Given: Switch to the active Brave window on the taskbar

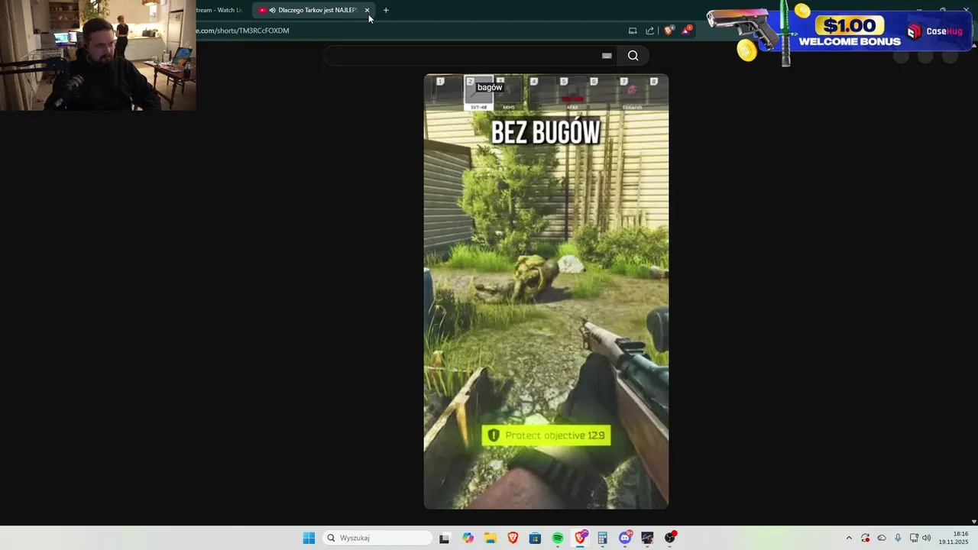Looking at the screenshot, I should click(581, 538).
